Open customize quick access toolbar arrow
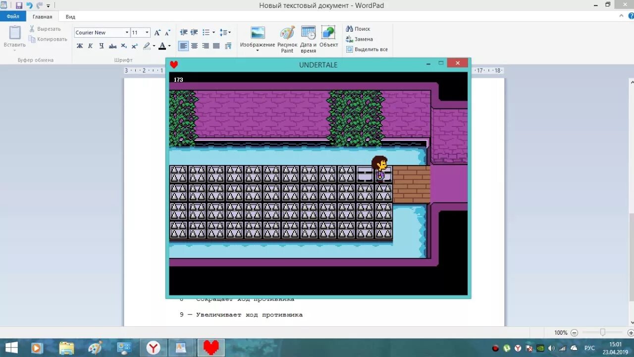Image resolution: width=634 pixels, height=357 pixels. click(x=48, y=6)
